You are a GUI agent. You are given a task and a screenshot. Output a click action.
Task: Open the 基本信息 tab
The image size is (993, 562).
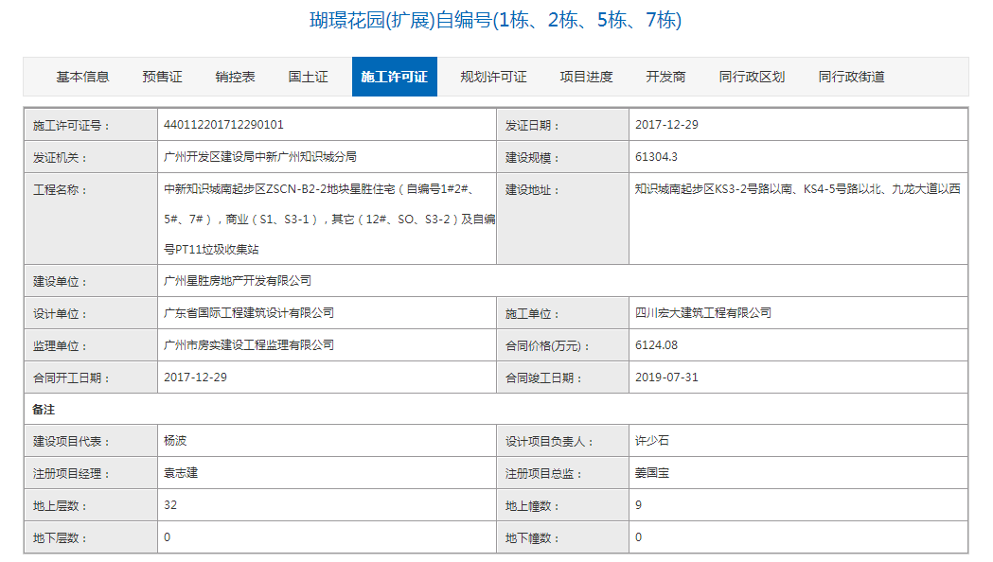pos(82,77)
